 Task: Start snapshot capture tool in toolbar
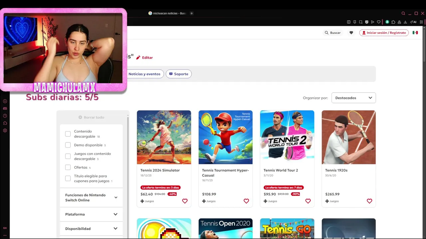pyautogui.click(x=360, y=22)
